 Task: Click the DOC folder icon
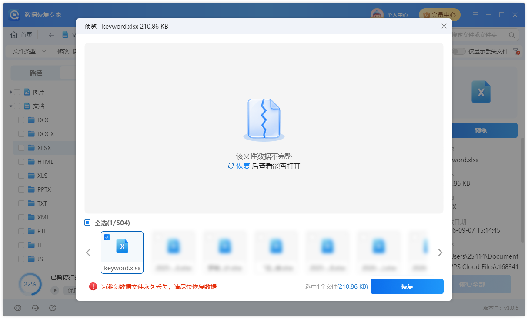pos(31,120)
